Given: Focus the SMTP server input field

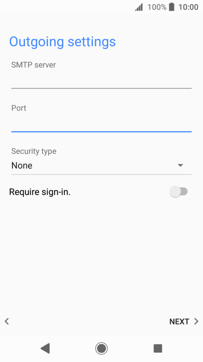Looking at the screenshot, I should (x=101, y=80).
